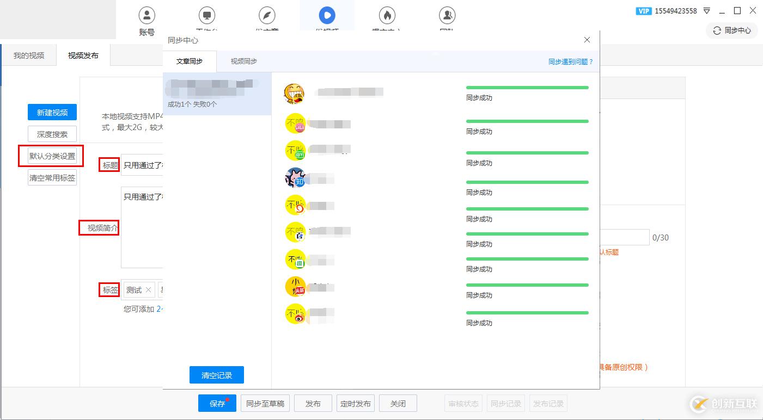
Task: Select the 知乎 platform avatar in sync list
Action: point(295,178)
